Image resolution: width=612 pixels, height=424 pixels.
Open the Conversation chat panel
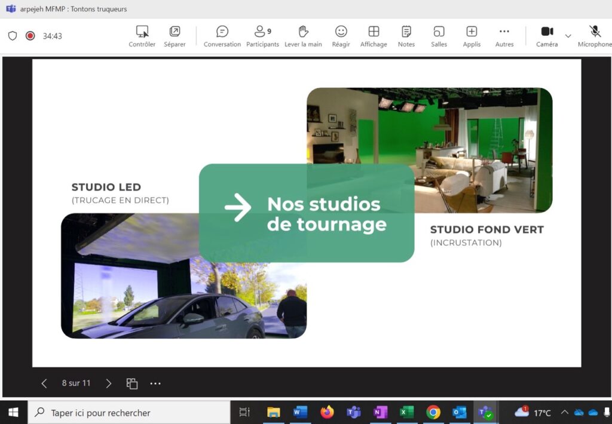[222, 36]
